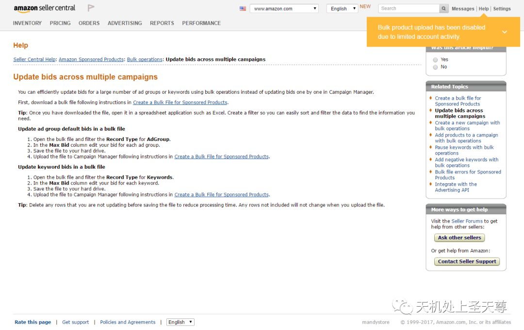Click the mandystore account name in footer
This screenshot has width=524, height=330.
click(376, 322)
